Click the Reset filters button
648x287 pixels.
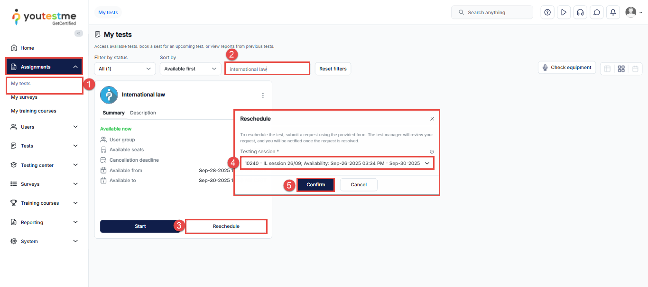click(x=333, y=69)
